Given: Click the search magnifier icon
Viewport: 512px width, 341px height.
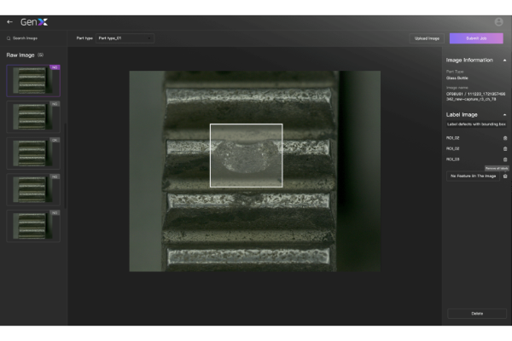Looking at the screenshot, I should (x=9, y=38).
